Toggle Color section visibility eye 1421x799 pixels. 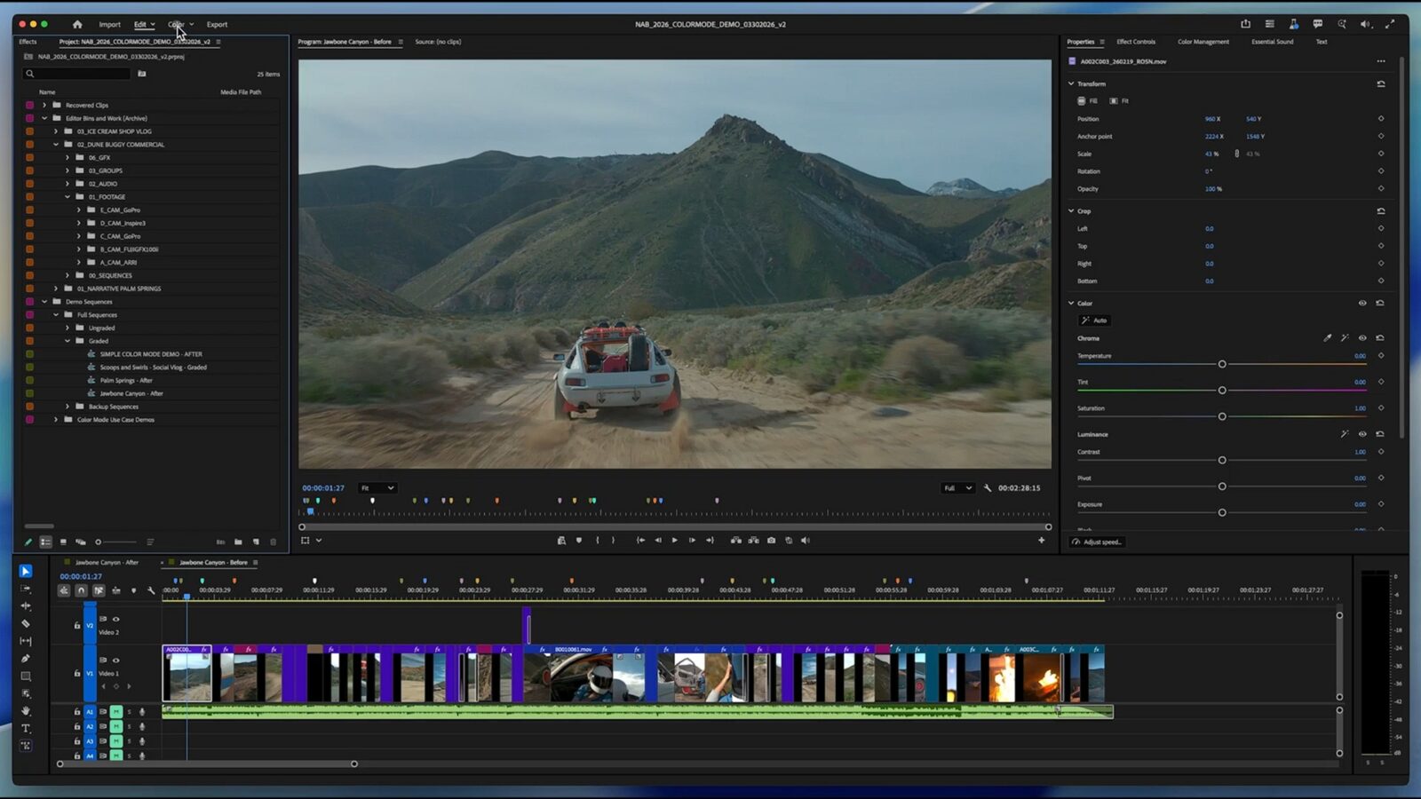point(1362,304)
